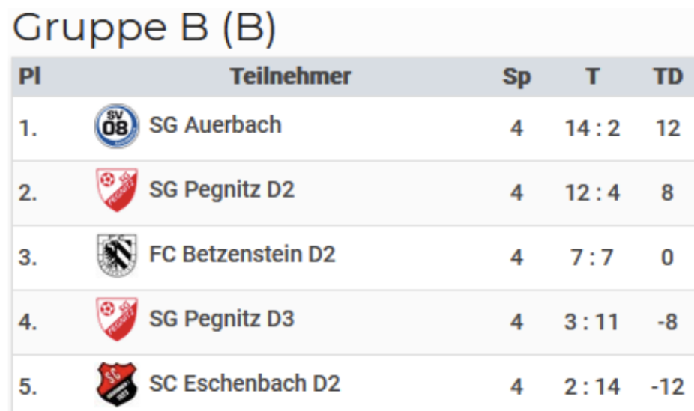Click the 5. placement number
The image size is (694, 411).
(x=28, y=387)
